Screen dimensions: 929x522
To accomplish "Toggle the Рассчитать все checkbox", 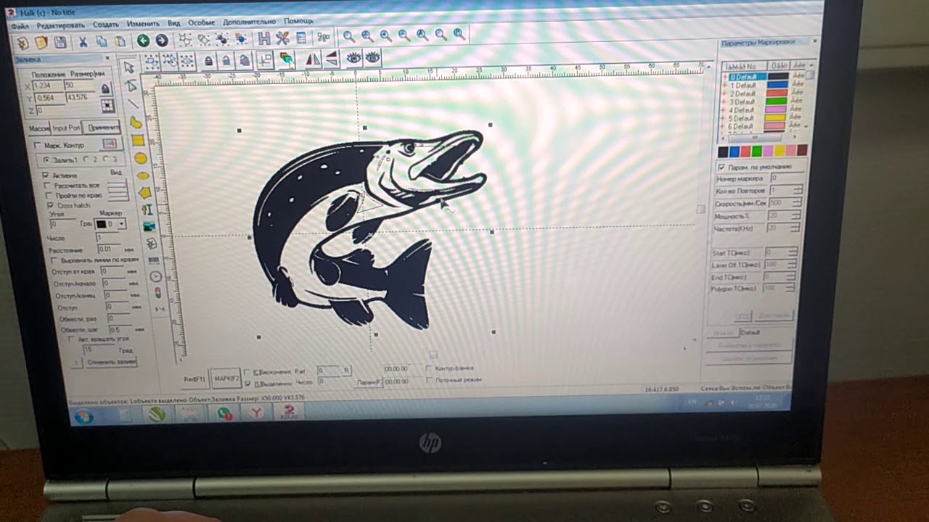I will coord(49,186).
